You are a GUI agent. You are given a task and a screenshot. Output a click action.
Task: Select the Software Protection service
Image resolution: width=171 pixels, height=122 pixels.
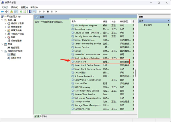102,76
